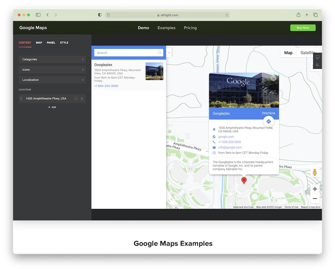Open Street View with the Pegman icon
Viewport: 335px width, 271px height.
(x=315, y=172)
